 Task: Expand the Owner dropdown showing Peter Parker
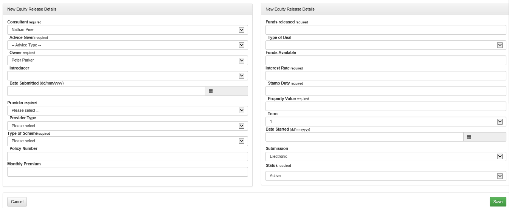point(127,60)
